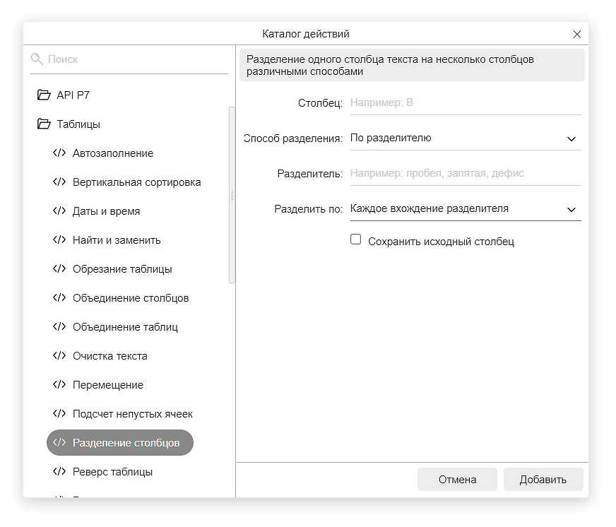Viewport: 616px width, 527px height.
Task: Click the action list vertical scrollbar
Action: [x=232, y=195]
